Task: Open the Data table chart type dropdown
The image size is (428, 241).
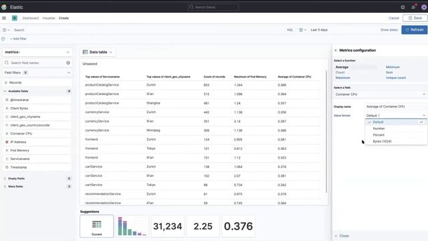Action: pos(98,52)
